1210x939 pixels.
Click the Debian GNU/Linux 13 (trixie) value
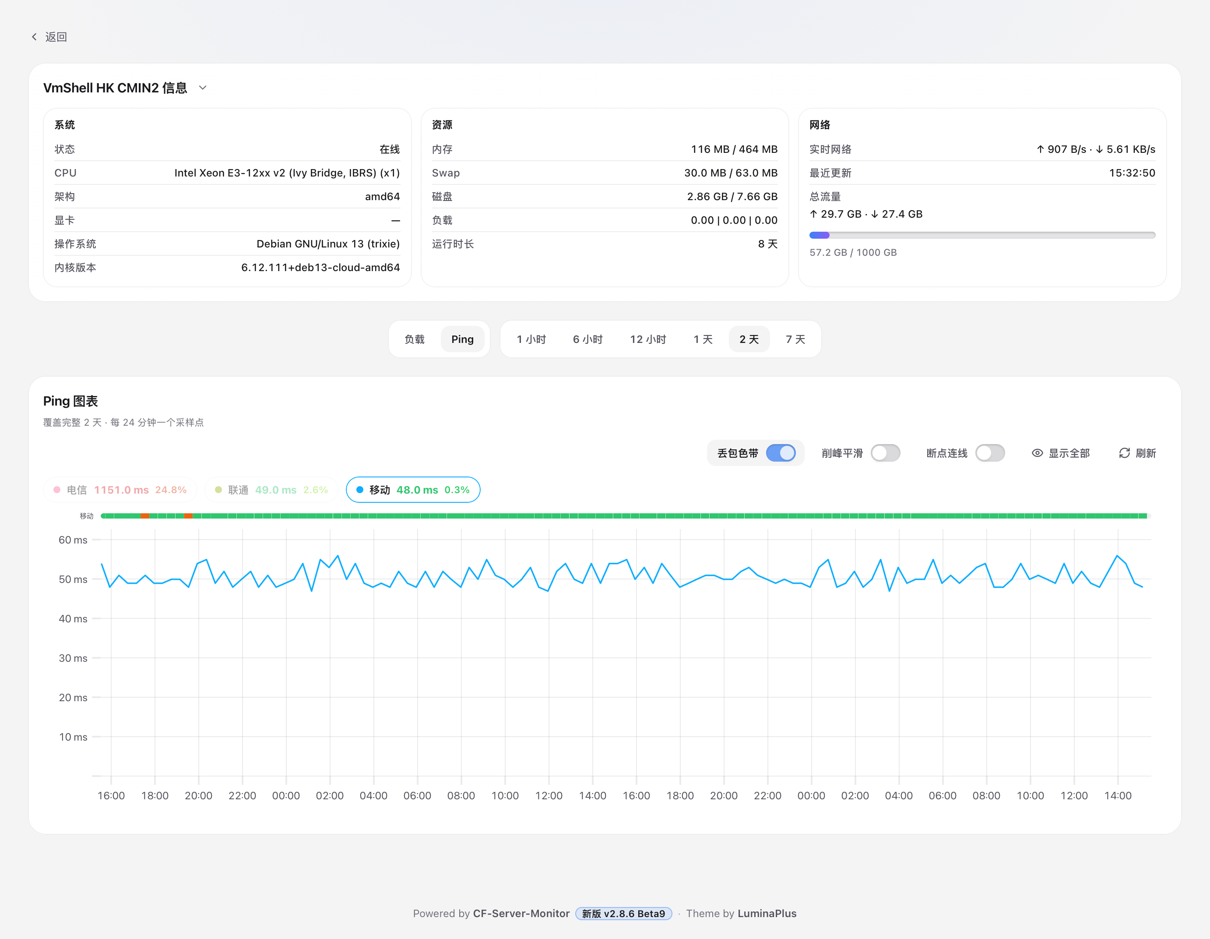(328, 244)
